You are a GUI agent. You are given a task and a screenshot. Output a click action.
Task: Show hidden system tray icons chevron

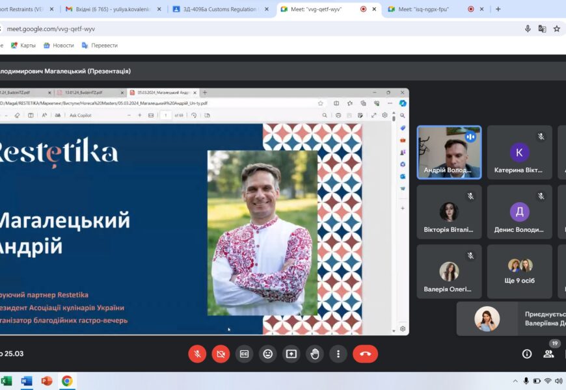click(516, 381)
